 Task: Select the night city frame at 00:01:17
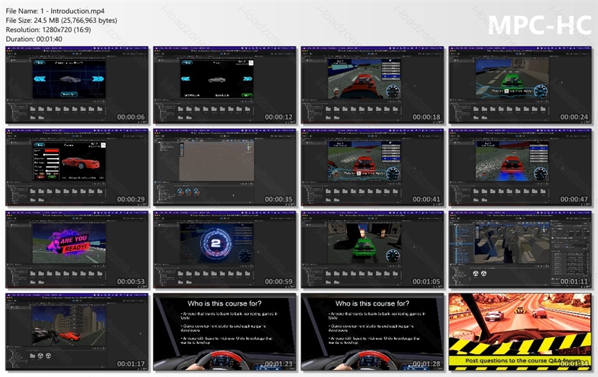click(77, 332)
